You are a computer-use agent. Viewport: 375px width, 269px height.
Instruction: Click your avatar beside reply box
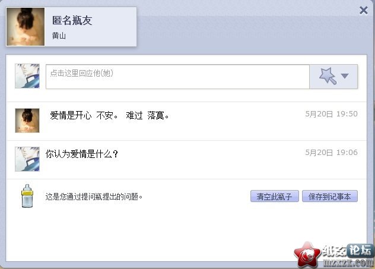pyautogui.click(x=27, y=76)
